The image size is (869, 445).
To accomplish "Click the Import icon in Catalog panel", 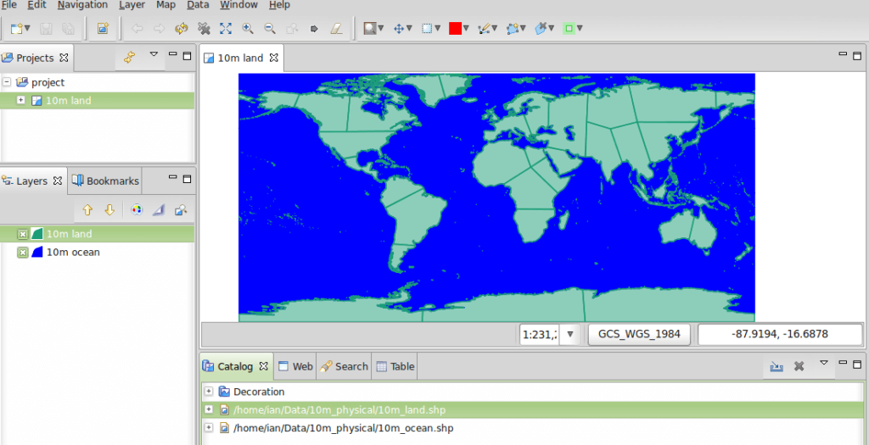I will (x=776, y=366).
